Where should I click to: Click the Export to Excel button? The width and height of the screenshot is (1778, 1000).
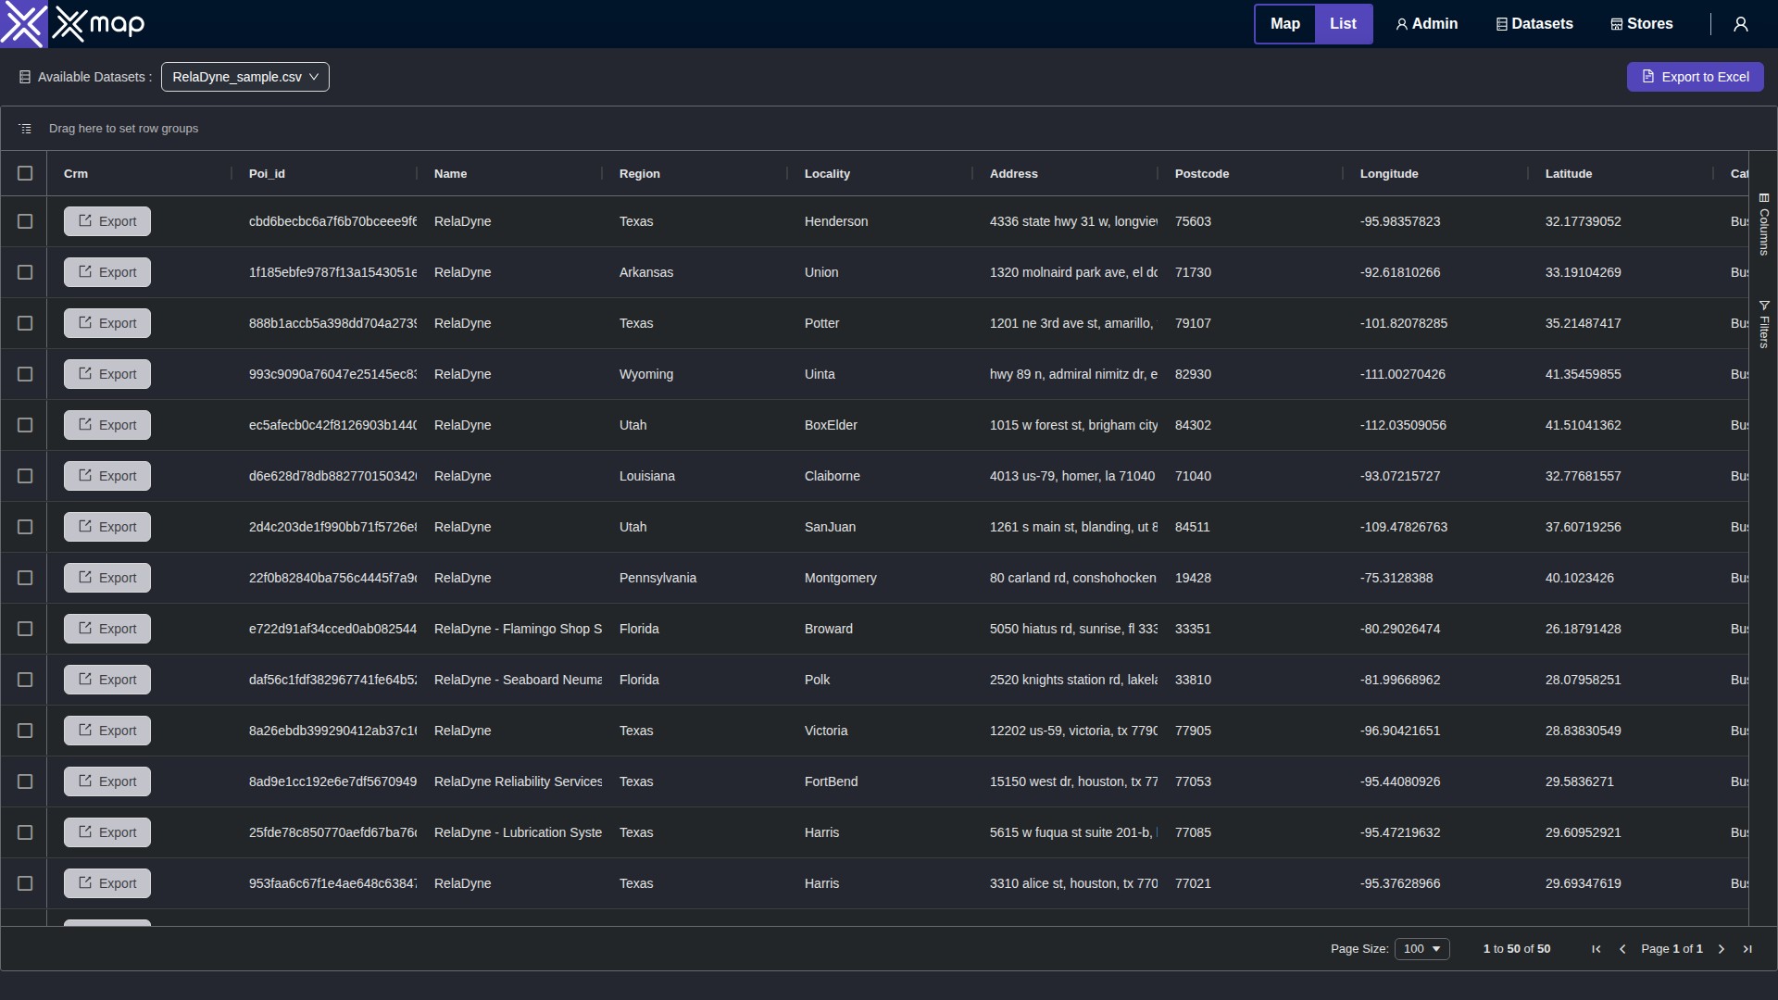[1695, 77]
